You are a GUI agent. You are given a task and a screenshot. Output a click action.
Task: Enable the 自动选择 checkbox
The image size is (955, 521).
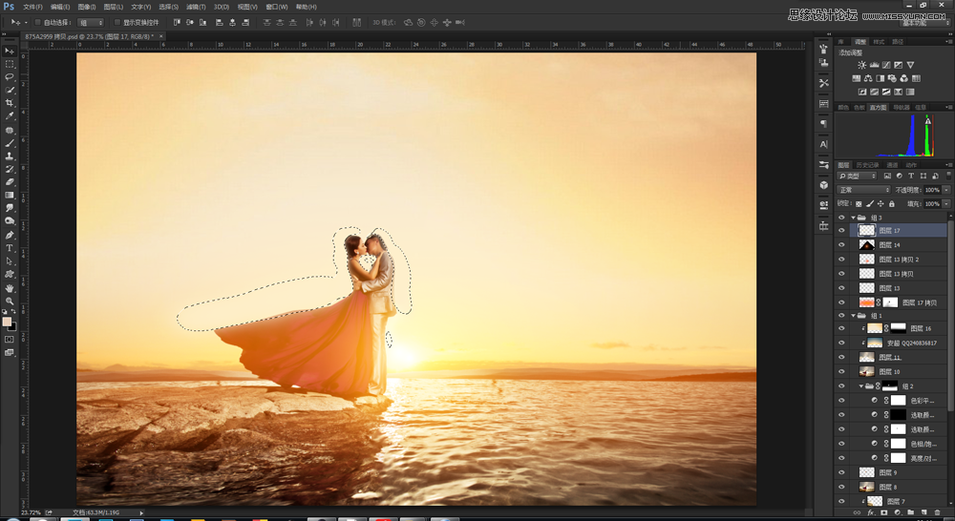(x=38, y=23)
